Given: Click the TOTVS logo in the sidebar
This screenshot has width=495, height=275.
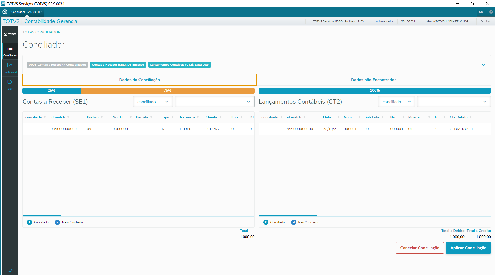Looking at the screenshot, I should pyautogui.click(x=10, y=34).
